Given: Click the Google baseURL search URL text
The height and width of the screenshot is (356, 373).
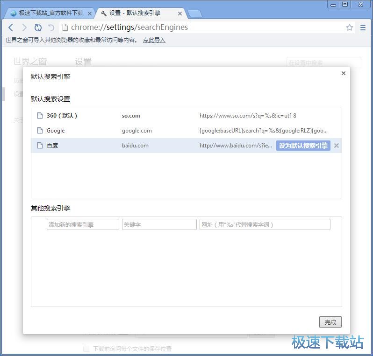Looking at the screenshot, I should click(263, 131).
